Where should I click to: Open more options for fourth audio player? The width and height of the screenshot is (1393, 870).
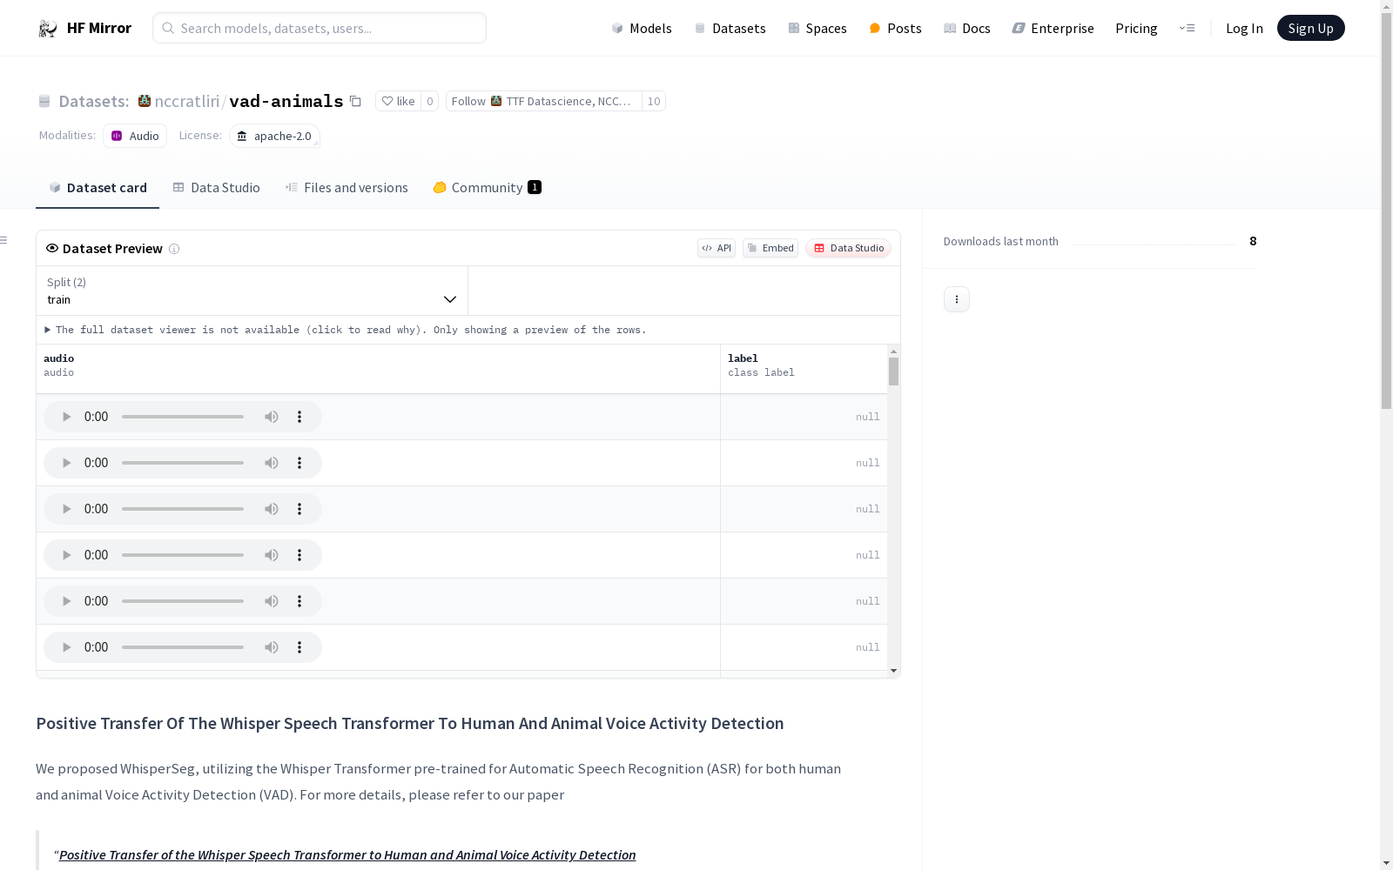tap(299, 555)
